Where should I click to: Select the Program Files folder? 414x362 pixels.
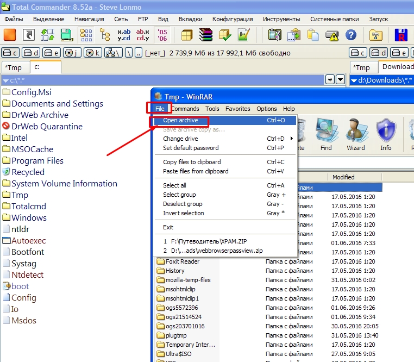point(37,161)
